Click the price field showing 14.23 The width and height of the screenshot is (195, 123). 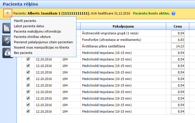178,46
